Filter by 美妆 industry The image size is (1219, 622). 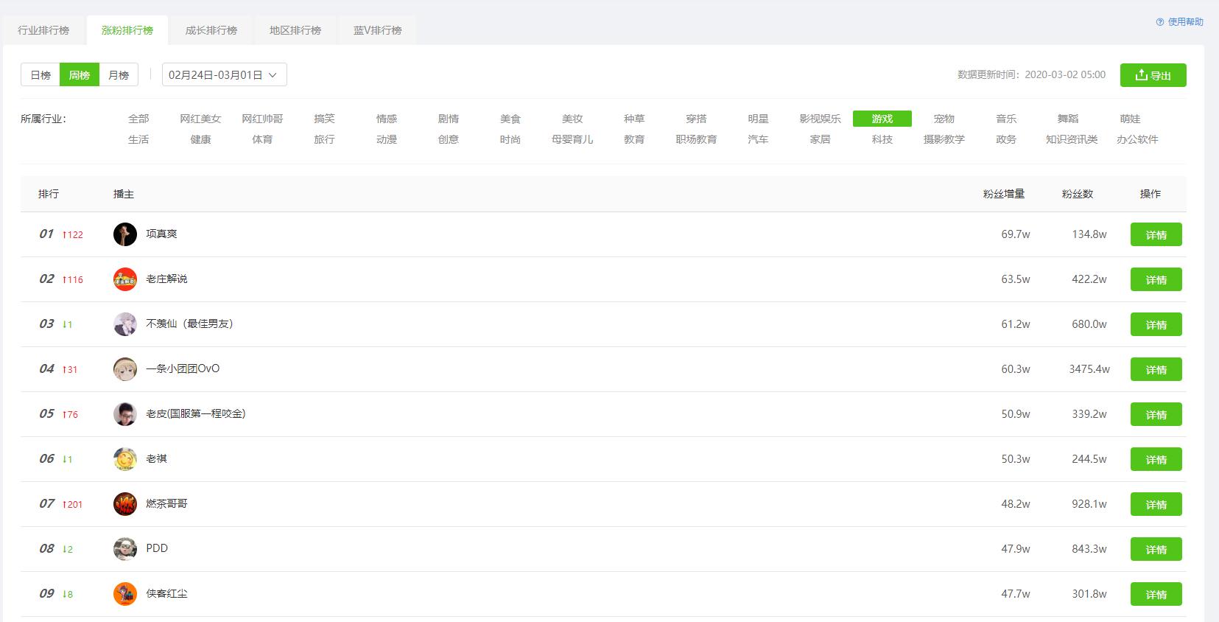[x=572, y=119]
